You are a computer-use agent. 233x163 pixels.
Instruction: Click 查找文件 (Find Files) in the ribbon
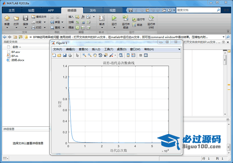[39, 17]
